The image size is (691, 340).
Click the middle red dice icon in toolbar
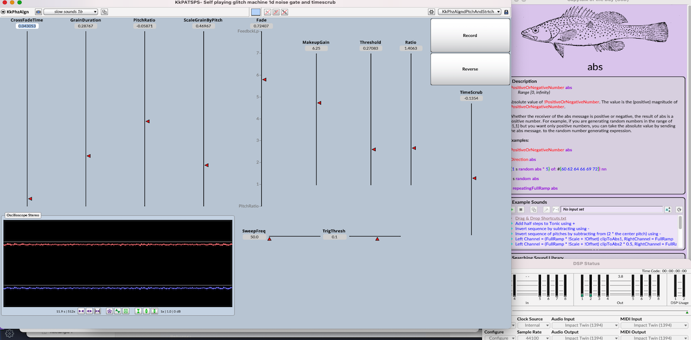276,12
